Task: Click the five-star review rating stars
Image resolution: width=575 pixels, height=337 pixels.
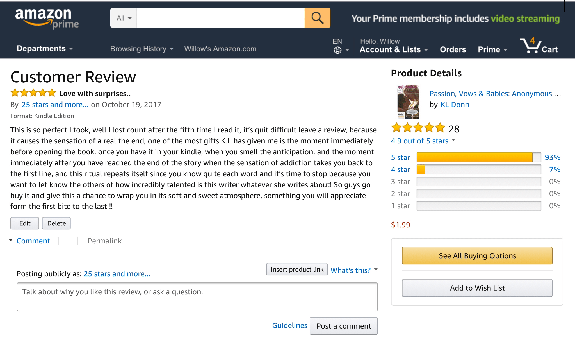Action: [x=33, y=93]
